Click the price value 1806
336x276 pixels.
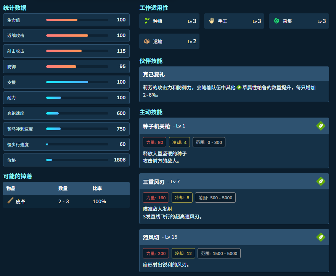point(120,160)
